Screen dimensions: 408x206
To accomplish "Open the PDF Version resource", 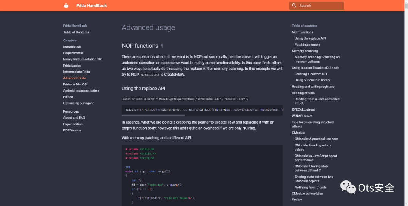I will point(72,130).
